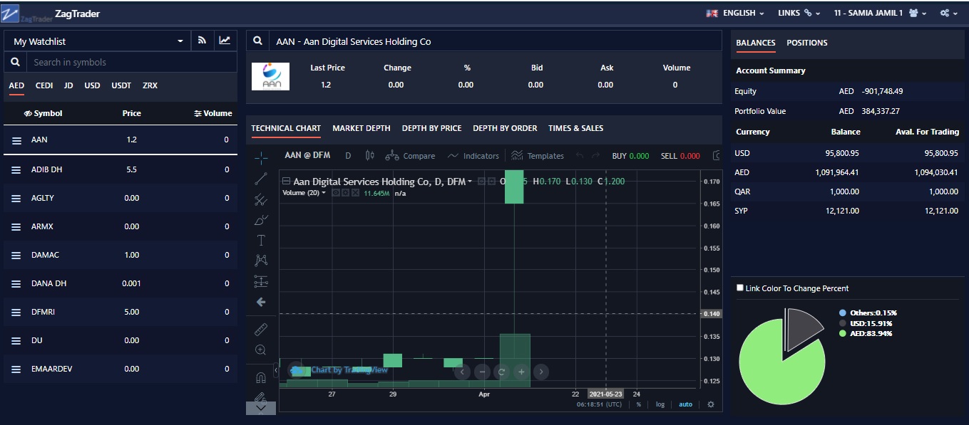The image size is (969, 425).
Task: Reset the chart view with refresh button
Action: click(501, 371)
